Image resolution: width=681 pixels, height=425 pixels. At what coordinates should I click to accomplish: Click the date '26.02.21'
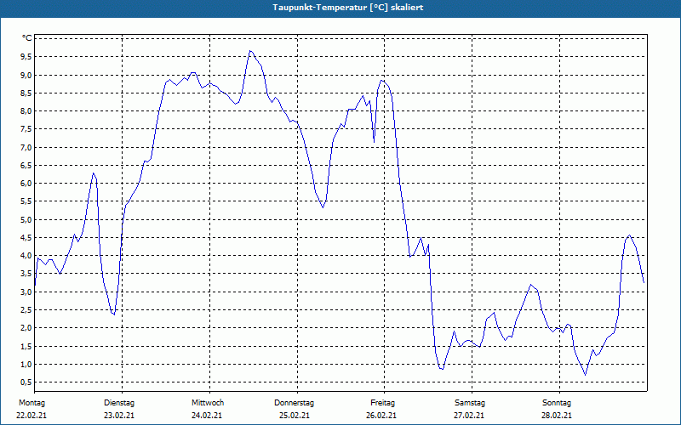point(381,416)
